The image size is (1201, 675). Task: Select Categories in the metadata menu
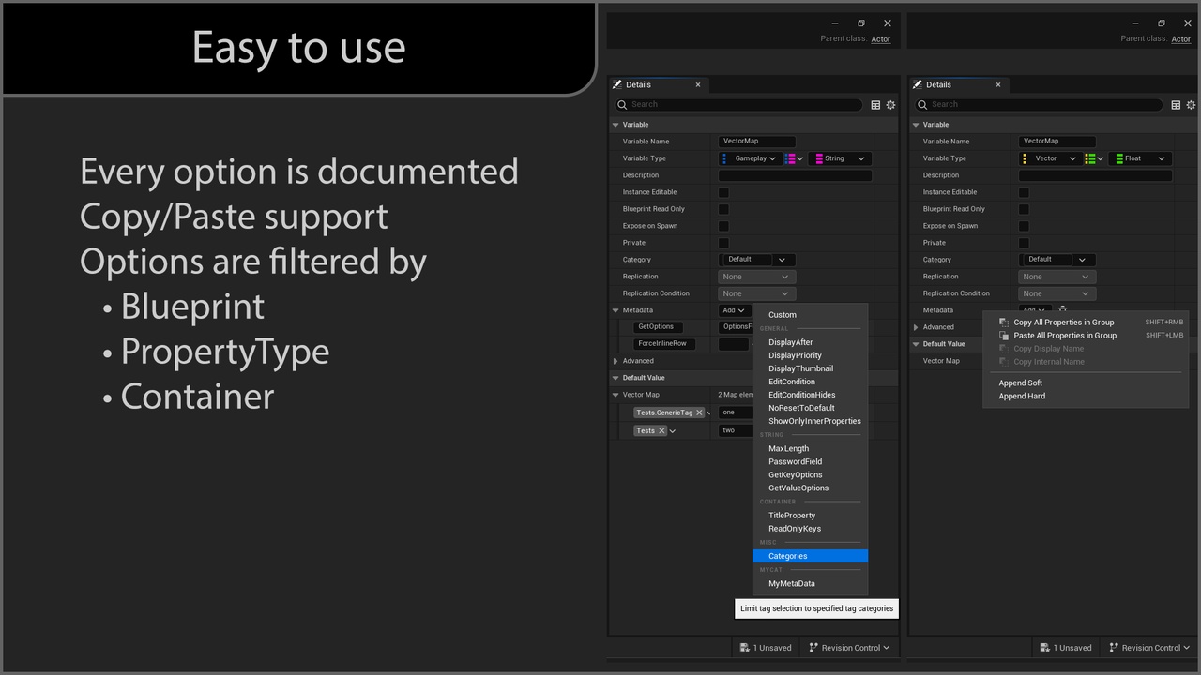(x=810, y=556)
